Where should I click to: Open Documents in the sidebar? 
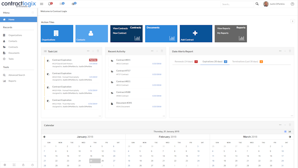click(14, 53)
